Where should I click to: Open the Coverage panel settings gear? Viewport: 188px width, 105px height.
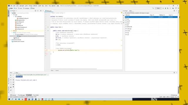tap(174, 11)
